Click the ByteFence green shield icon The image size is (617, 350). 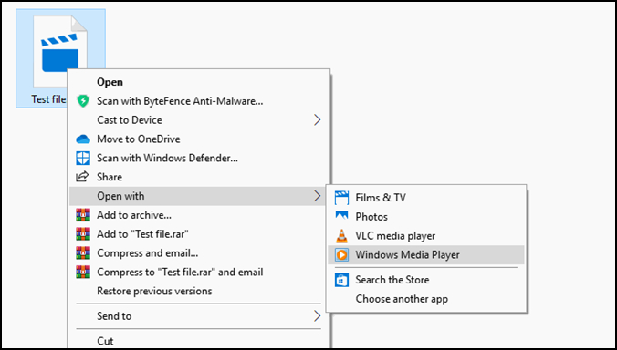coord(83,101)
